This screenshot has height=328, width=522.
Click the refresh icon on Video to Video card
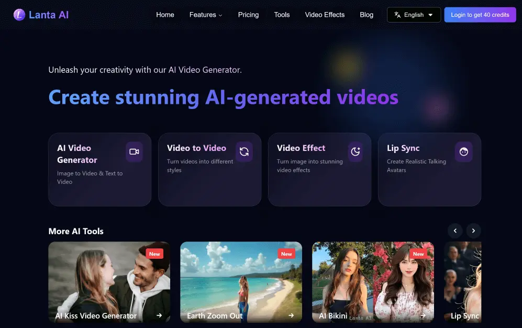click(244, 152)
